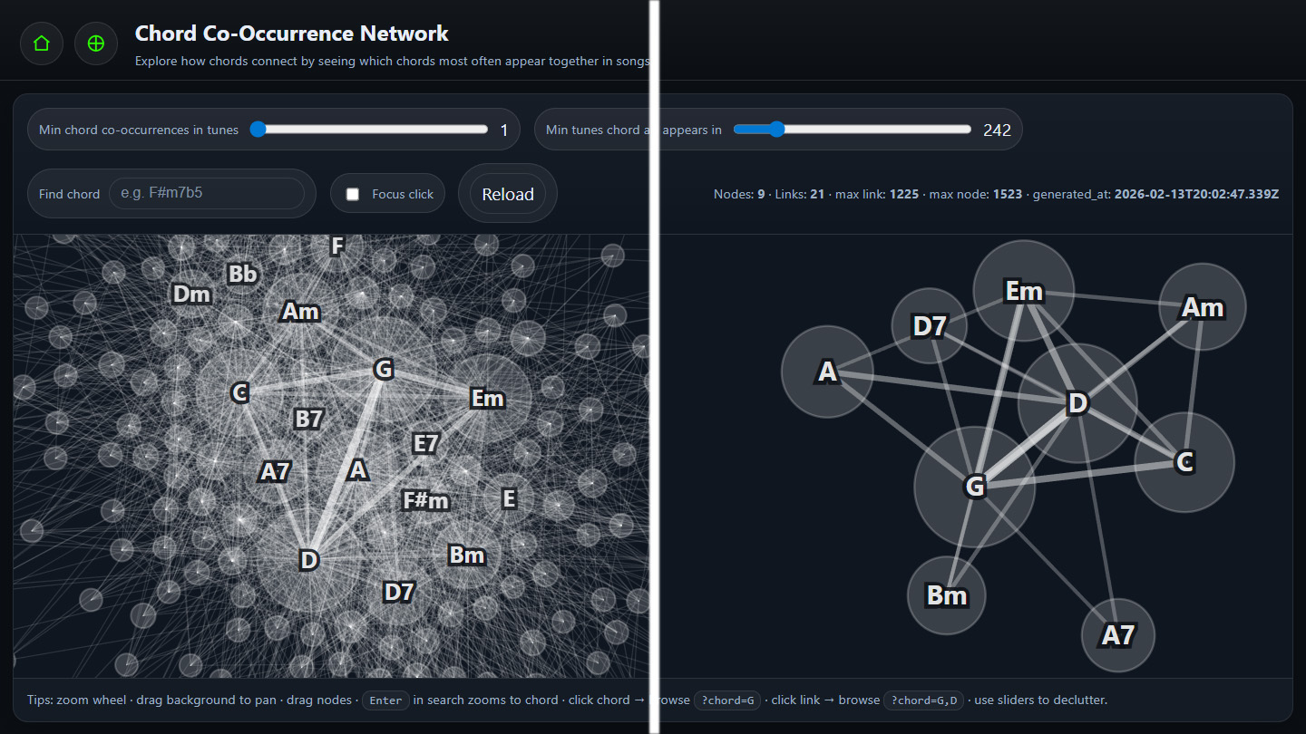
Task: Click the Min chord co-occurrences slider handle
Action: coord(258,129)
